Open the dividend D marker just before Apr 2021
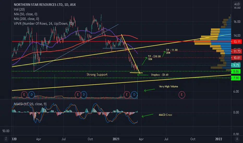Image resolution: width=243 pixels, height=143 pixels. [x=134, y=95]
